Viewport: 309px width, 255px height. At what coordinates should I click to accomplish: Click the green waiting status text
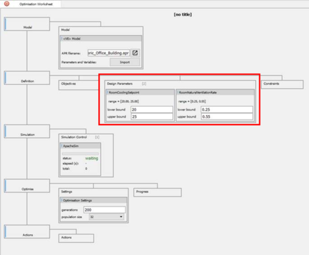pyautogui.click(x=92, y=158)
